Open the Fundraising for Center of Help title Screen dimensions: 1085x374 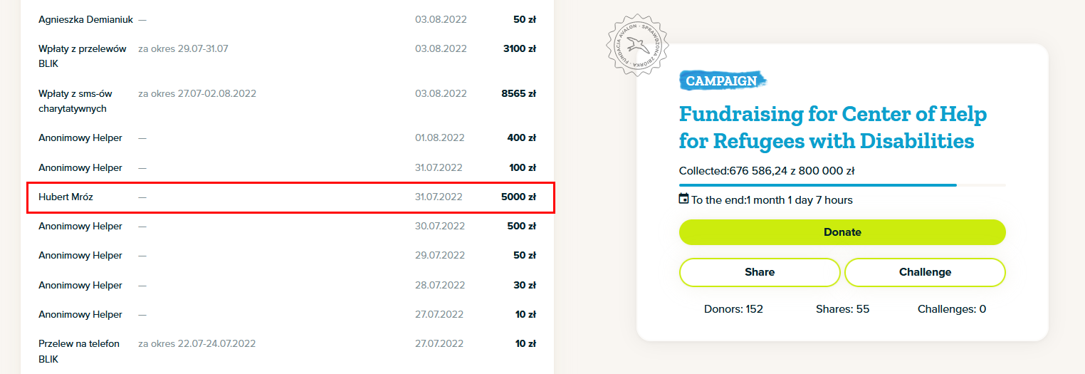(x=833, y=128)
